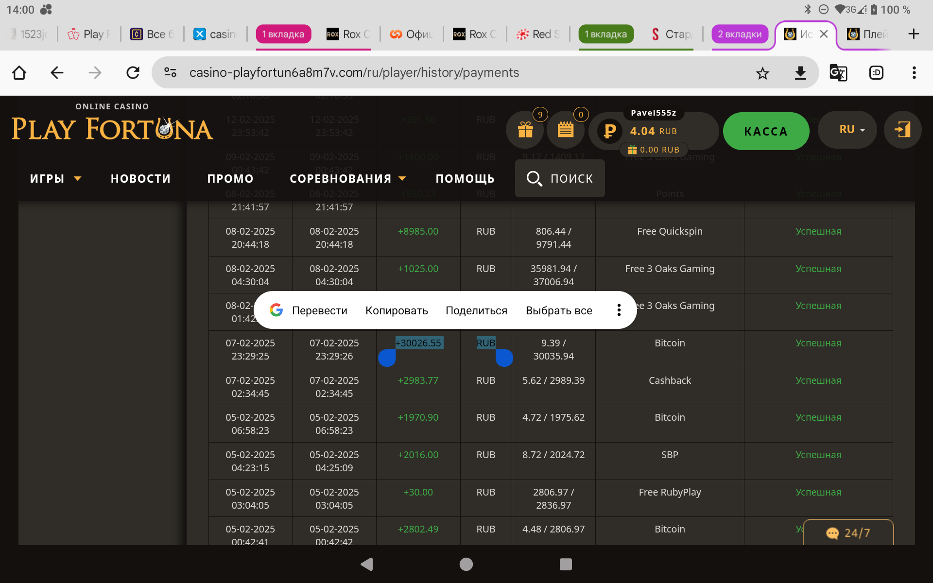This screenshot has height=583, width=933.
Task: Open browser three-dot menu
Action: click(x=914, y=73)
